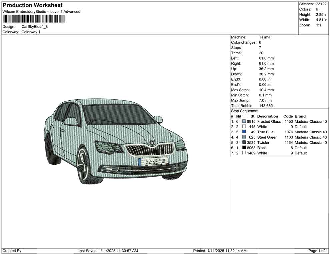Click the Steel Green color swatch
Screen dimensions: 330x254
(x=244, y=137)
